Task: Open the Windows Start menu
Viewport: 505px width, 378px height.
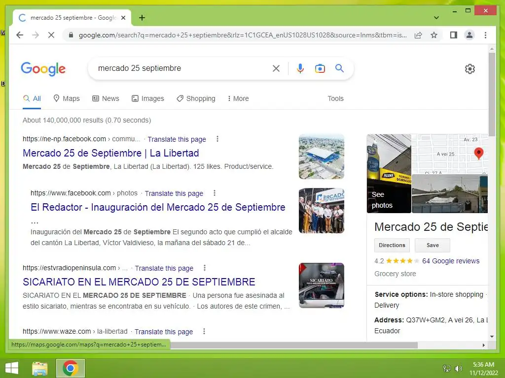Action: 12,368
